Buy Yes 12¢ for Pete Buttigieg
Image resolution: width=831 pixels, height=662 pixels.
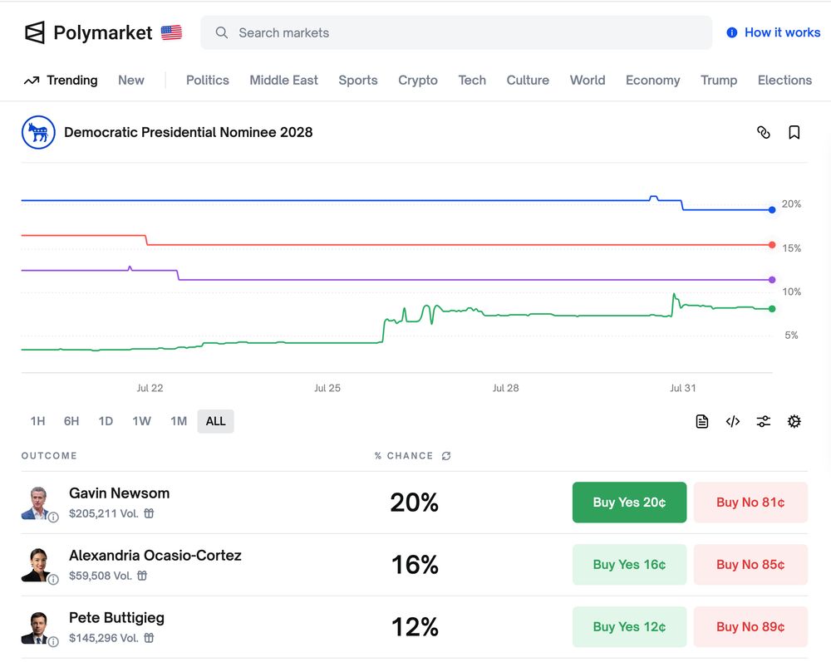point(629,628)
